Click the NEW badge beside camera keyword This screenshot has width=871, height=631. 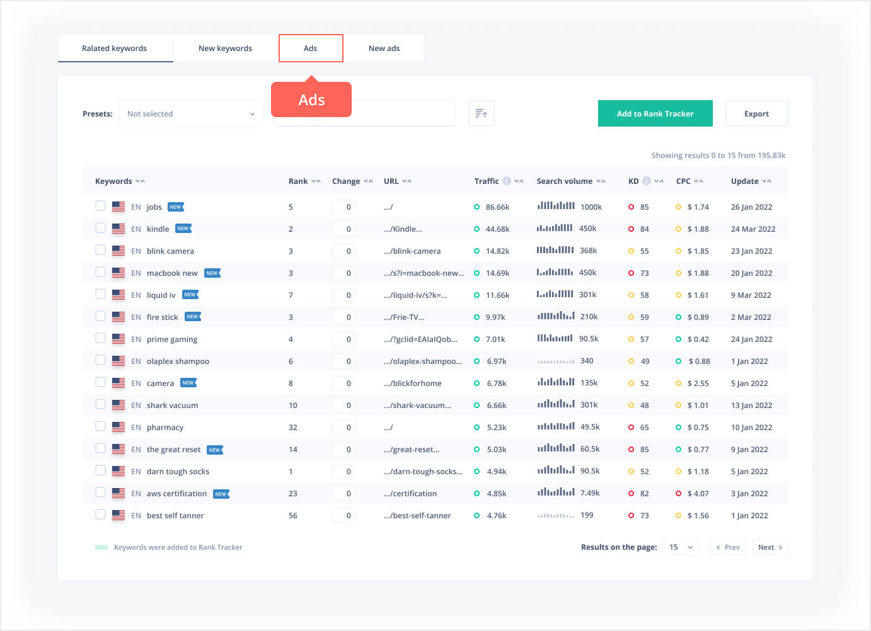click(188, 383)
